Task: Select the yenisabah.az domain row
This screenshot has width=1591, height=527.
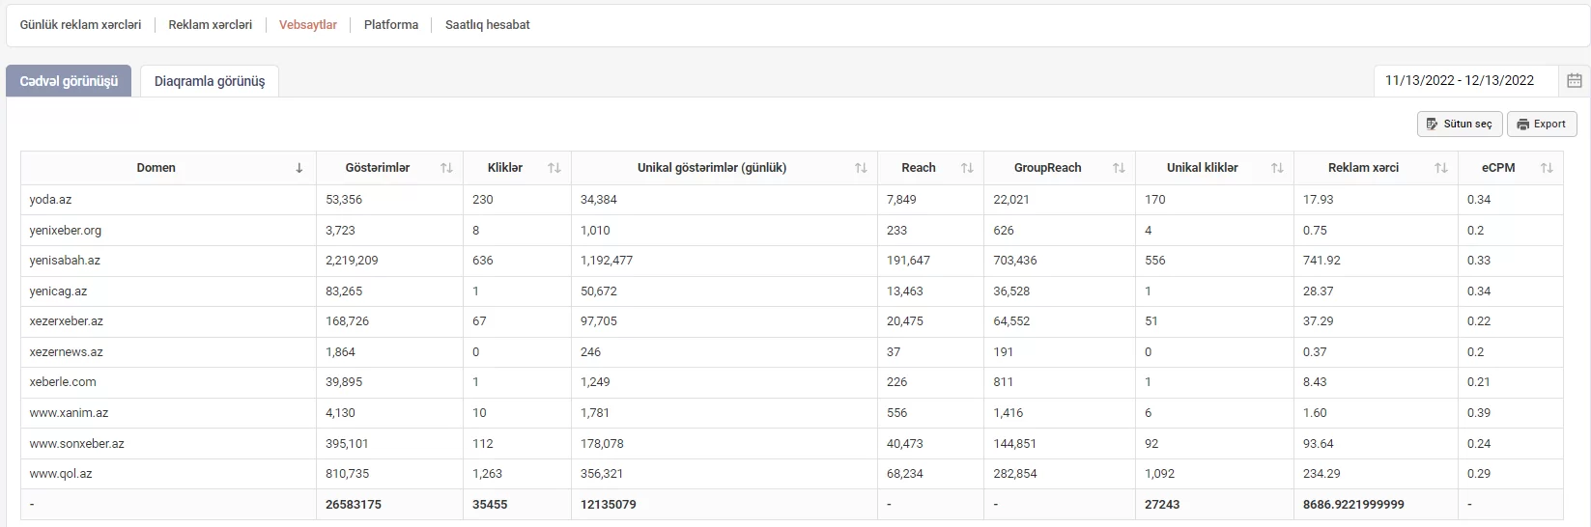Action: pos(791,261)
